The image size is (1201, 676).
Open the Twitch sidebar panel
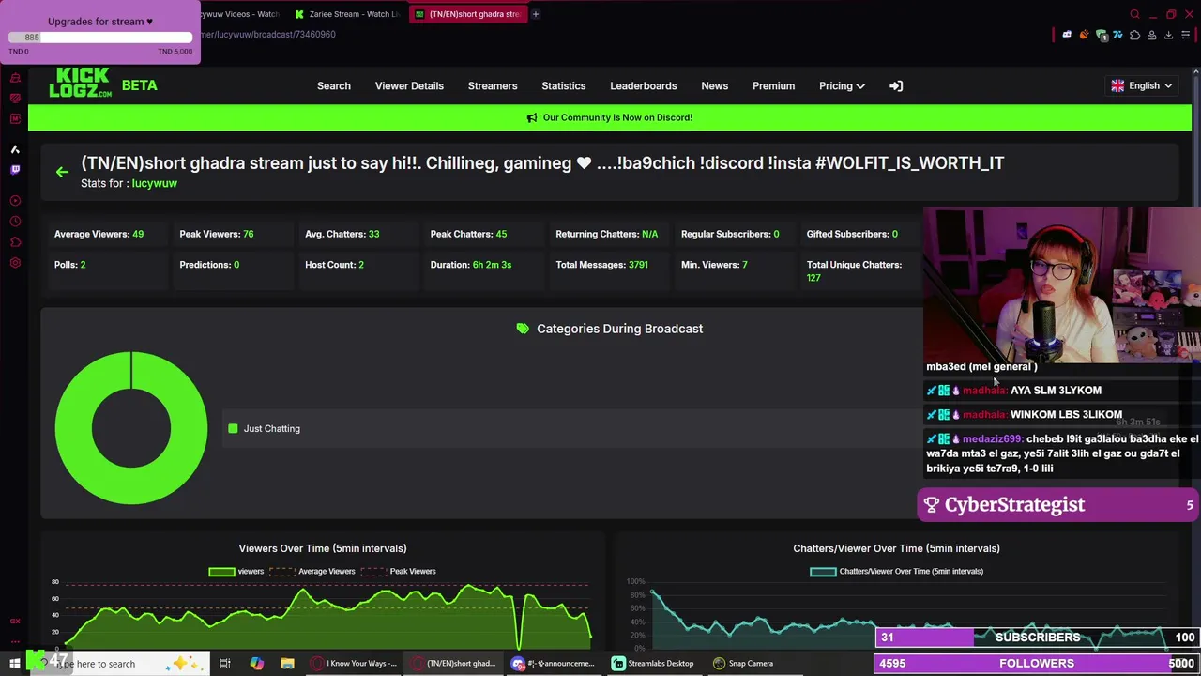point(15,170)
